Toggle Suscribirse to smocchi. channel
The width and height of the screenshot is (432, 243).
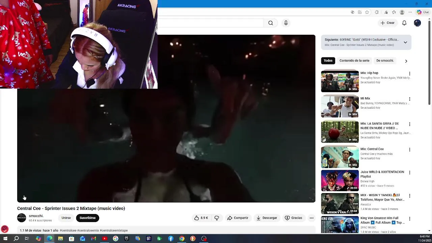[x=87, y=218]
